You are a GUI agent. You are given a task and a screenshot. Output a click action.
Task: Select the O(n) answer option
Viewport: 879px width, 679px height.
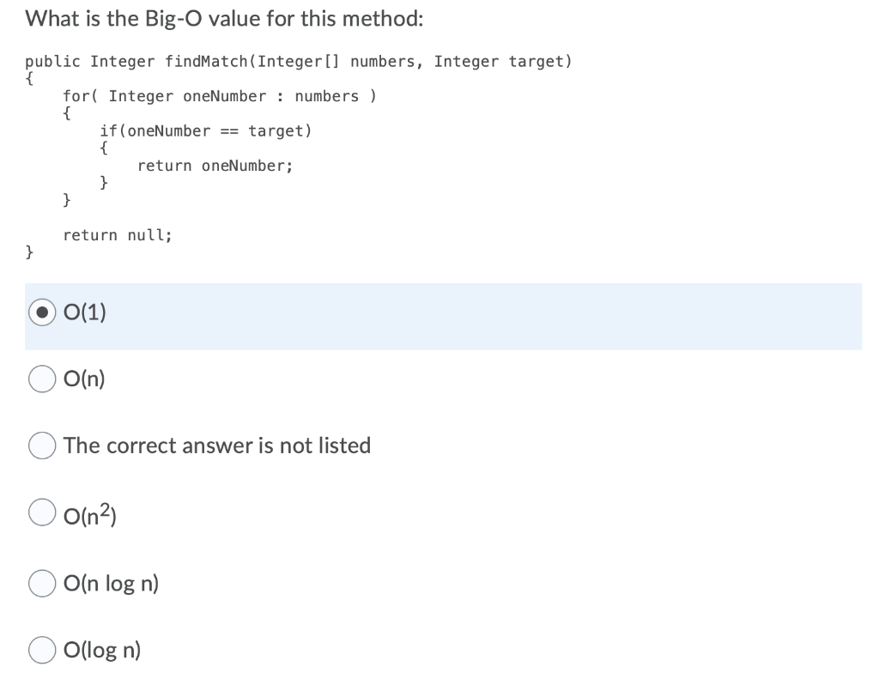click(41, 379)
